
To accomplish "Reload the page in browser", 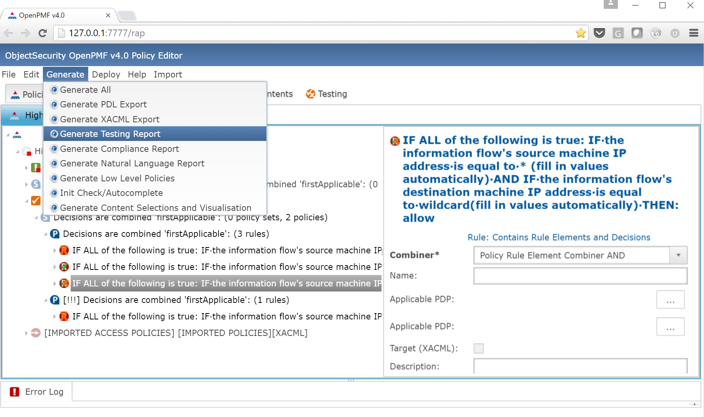I will [43, 33].
